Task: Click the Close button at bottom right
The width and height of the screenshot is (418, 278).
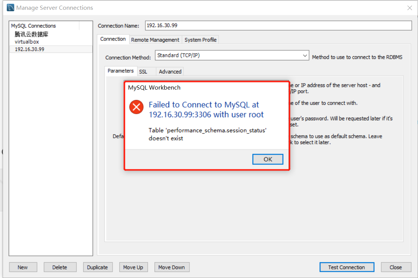Action: 395,267
